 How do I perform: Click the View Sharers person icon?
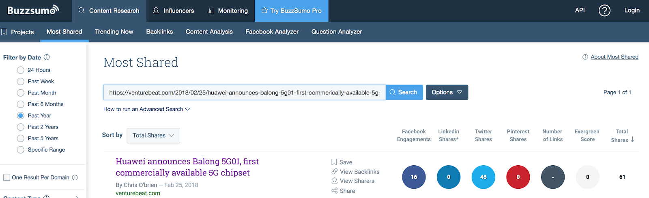click(x=334, y=181)
